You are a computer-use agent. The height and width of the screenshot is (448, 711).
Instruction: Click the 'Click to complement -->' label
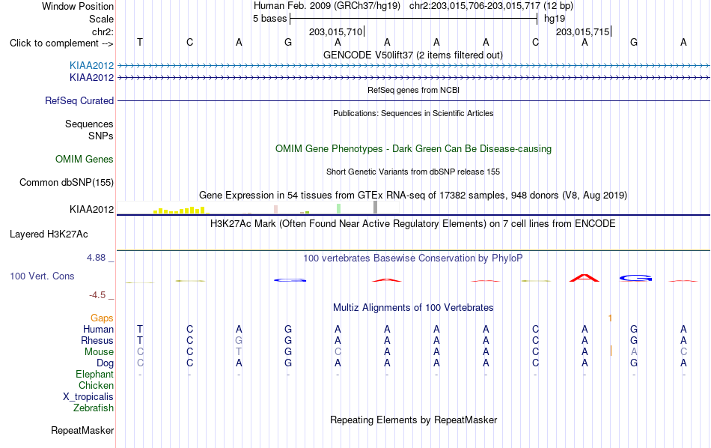[61, 43]
